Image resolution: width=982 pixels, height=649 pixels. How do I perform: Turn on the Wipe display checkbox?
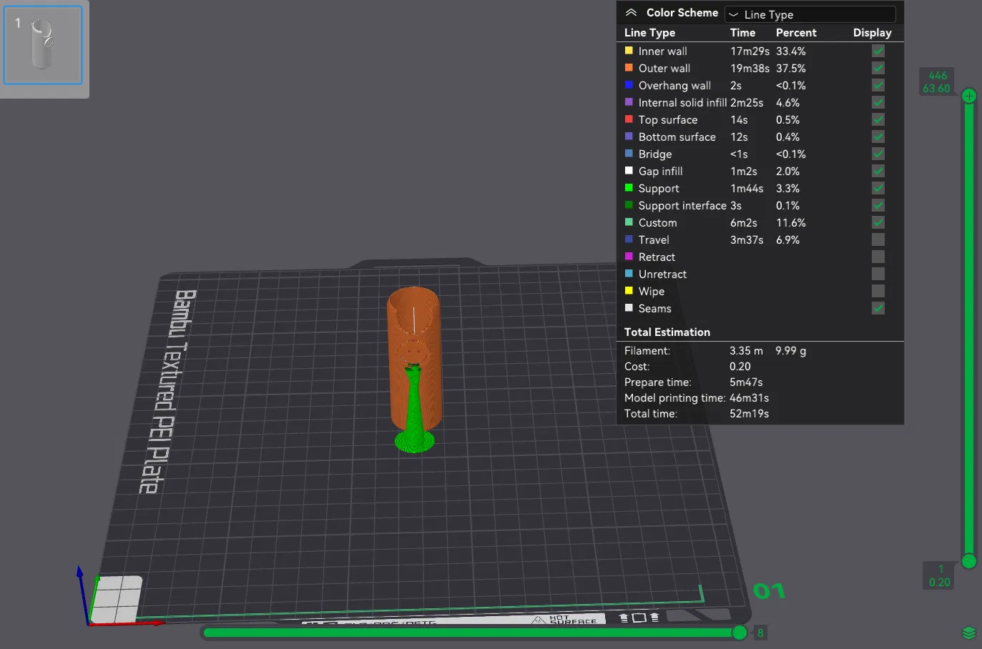[x=878, y=291]
